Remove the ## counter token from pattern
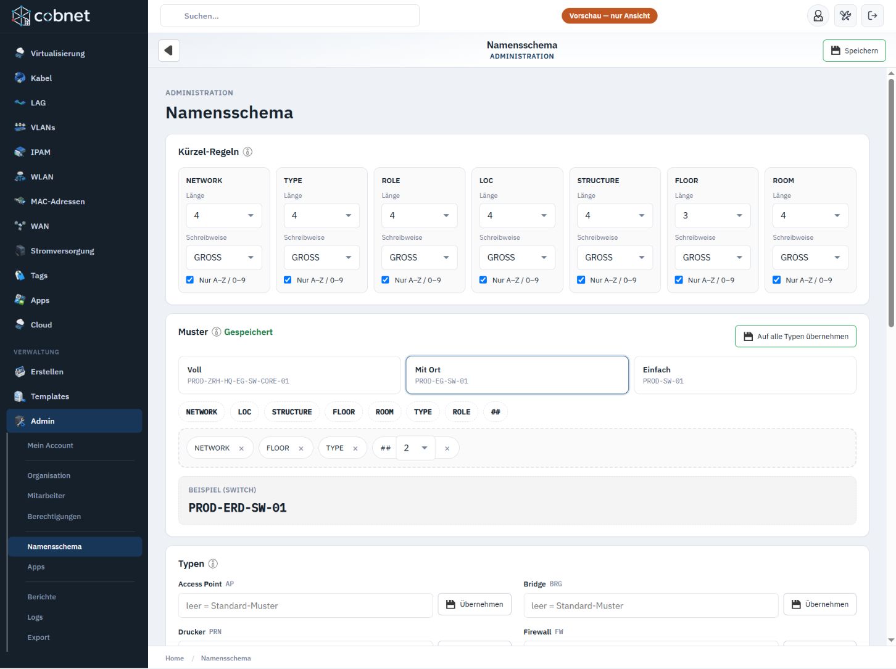896x669 pixels. coord(447,448)
